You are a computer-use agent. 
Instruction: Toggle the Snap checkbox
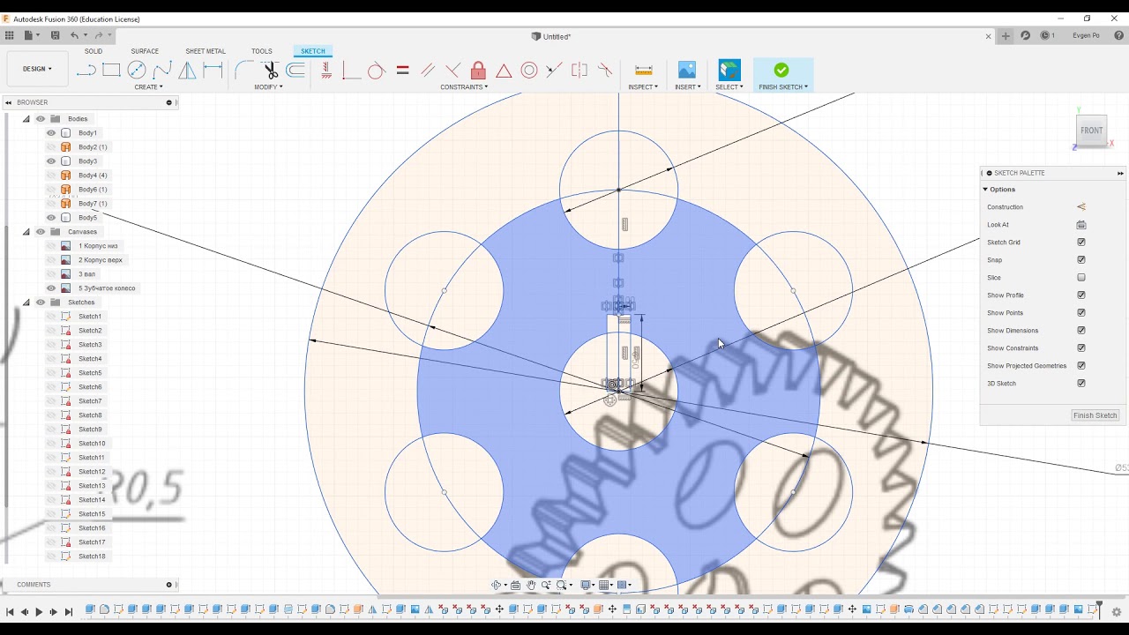click(x=1081, y=260)
